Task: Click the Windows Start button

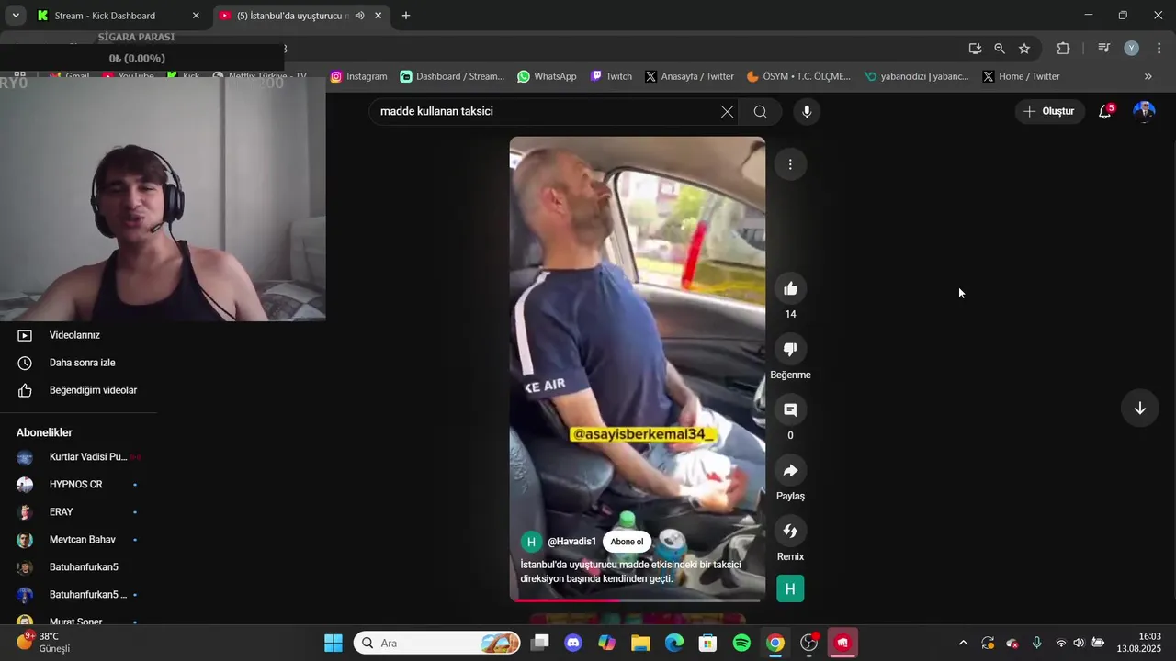Action: point(334,643)
